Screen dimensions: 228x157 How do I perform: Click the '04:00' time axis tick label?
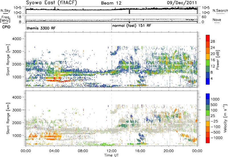[54, 151]
